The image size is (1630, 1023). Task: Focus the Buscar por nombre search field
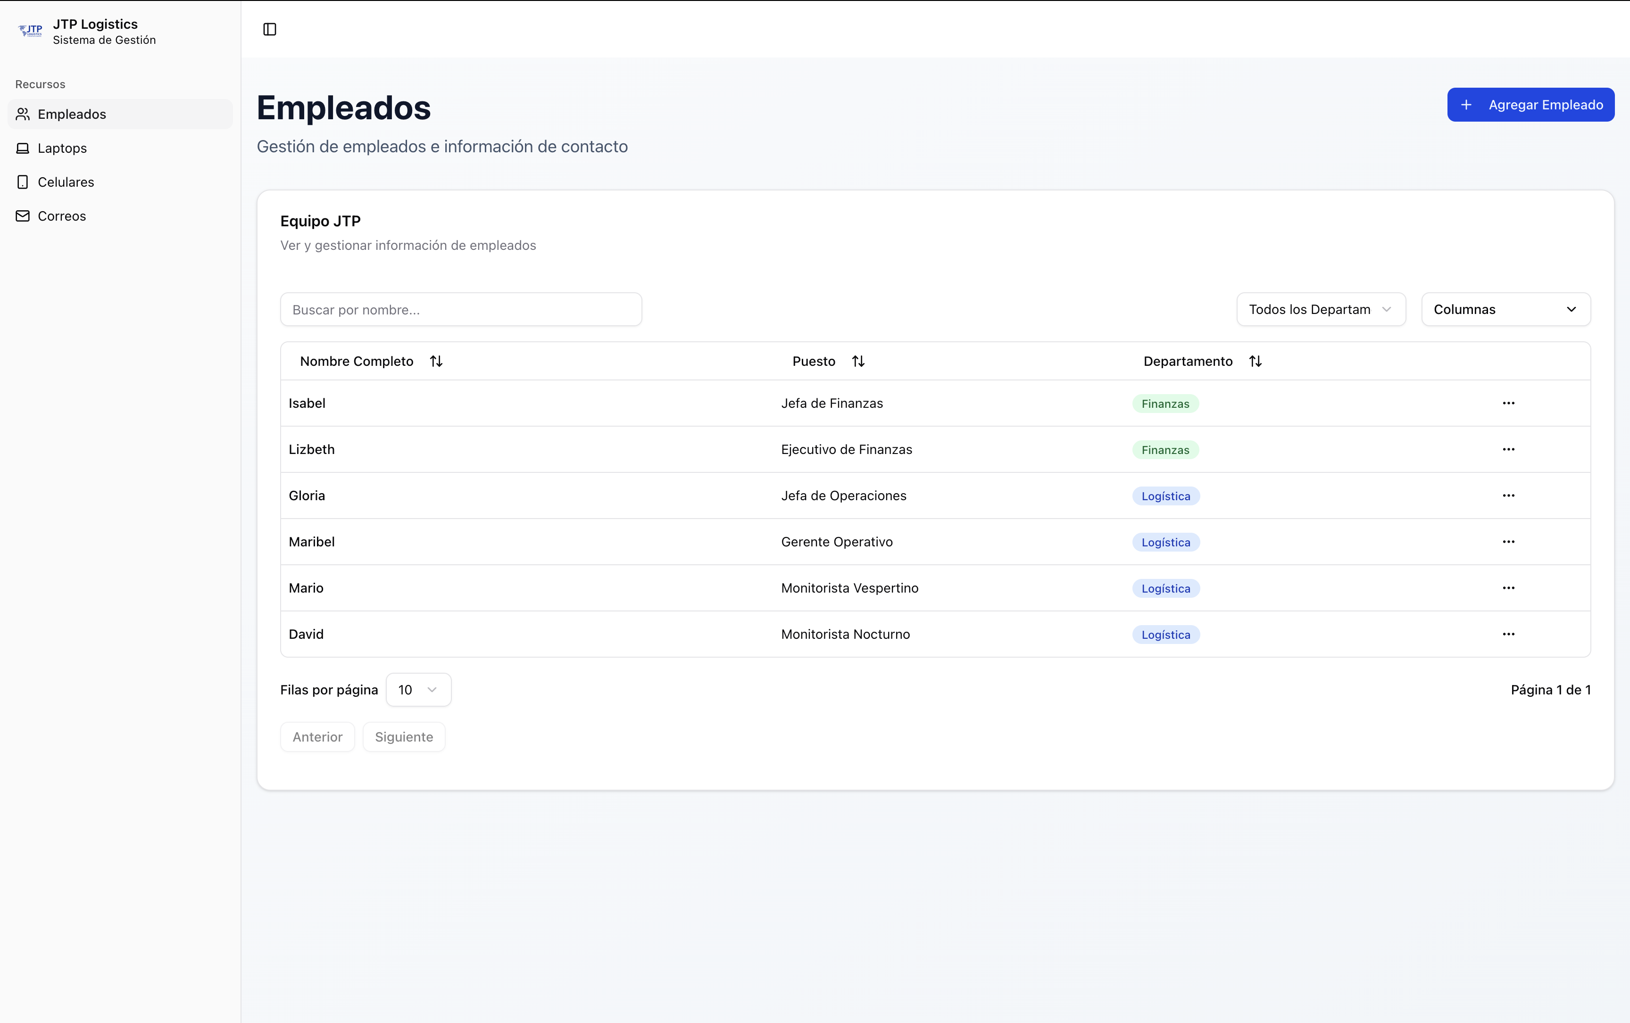pyautogui.click(x=460, y=309)
